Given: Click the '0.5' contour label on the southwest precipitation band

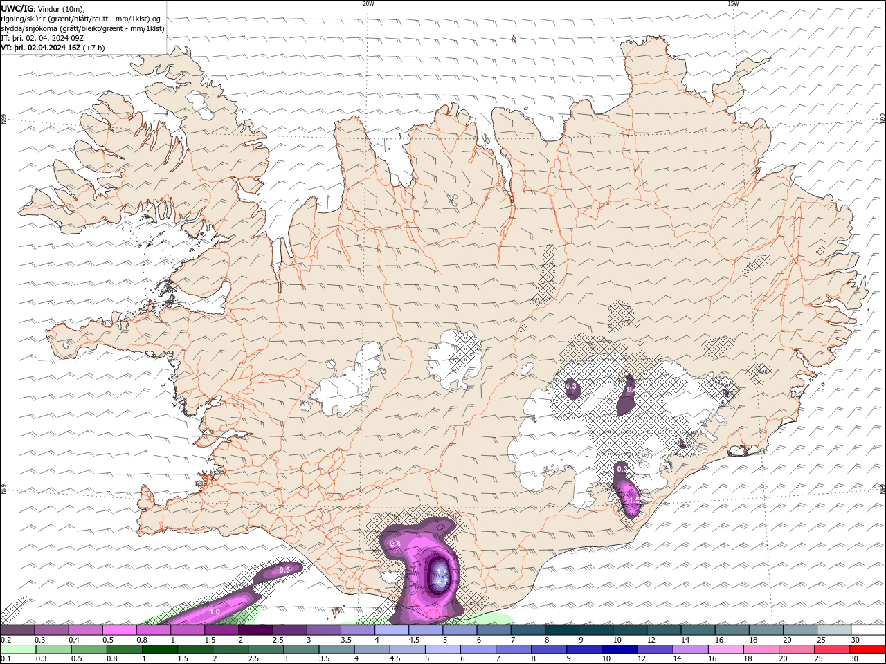Looking at the screenshot, I should click(x=284, y=571).
